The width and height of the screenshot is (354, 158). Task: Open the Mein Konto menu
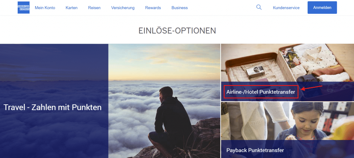click(45, 8)
